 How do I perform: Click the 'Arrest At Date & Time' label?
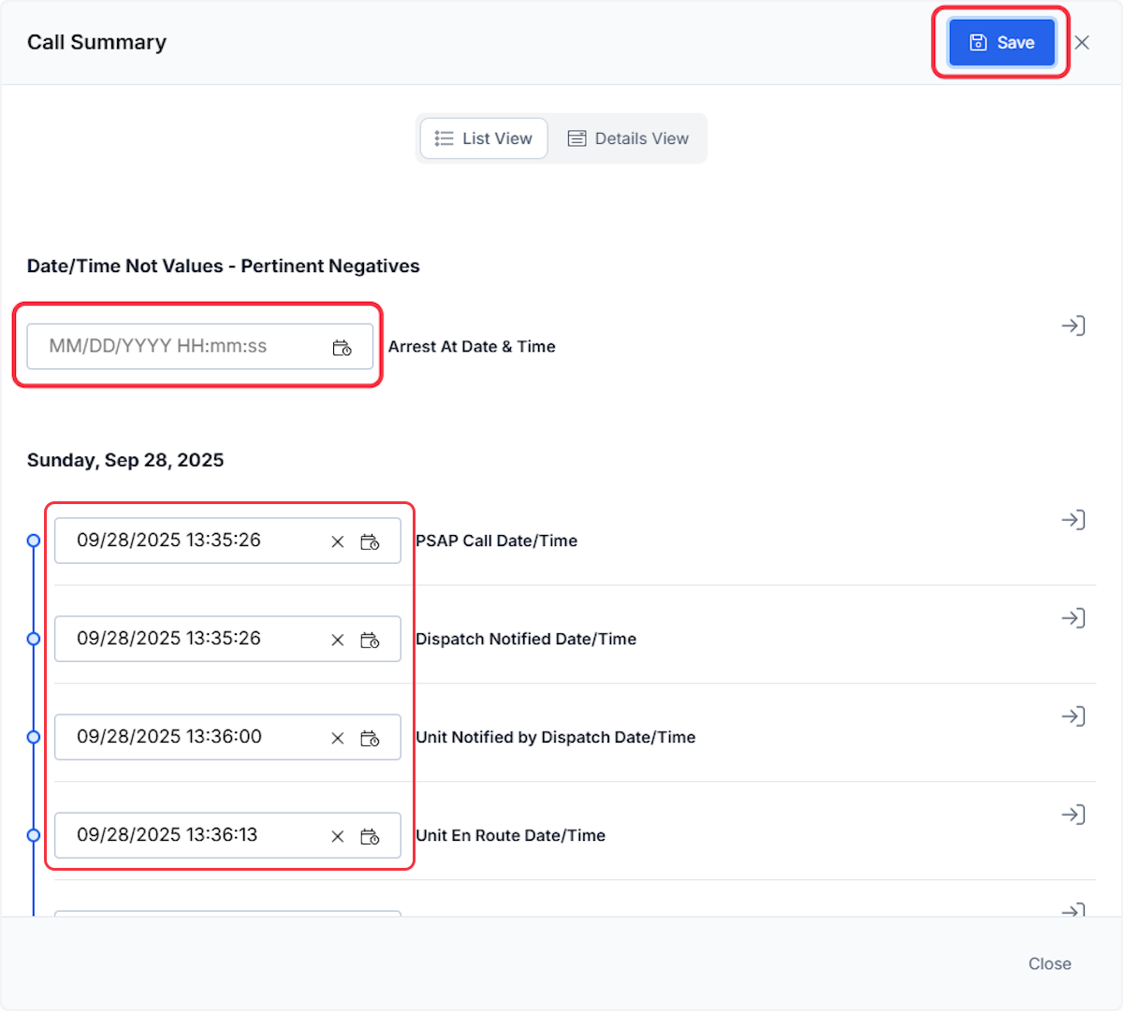[472, 346]
